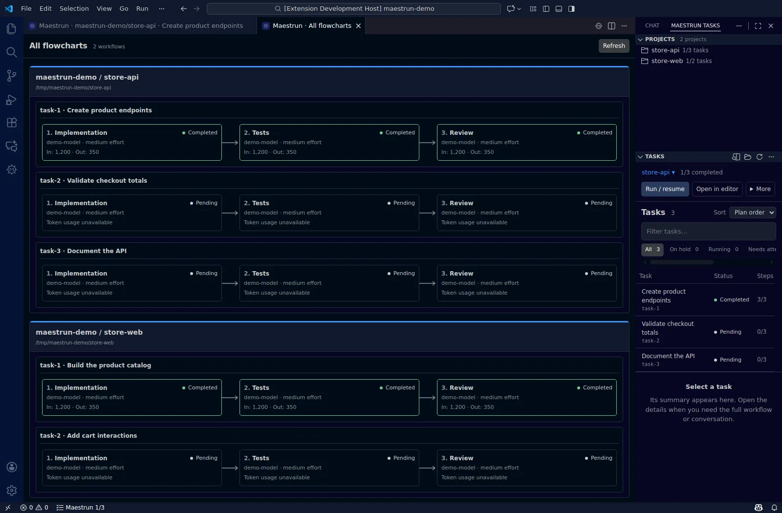Expand the More actions button

(x=760, y=189)
